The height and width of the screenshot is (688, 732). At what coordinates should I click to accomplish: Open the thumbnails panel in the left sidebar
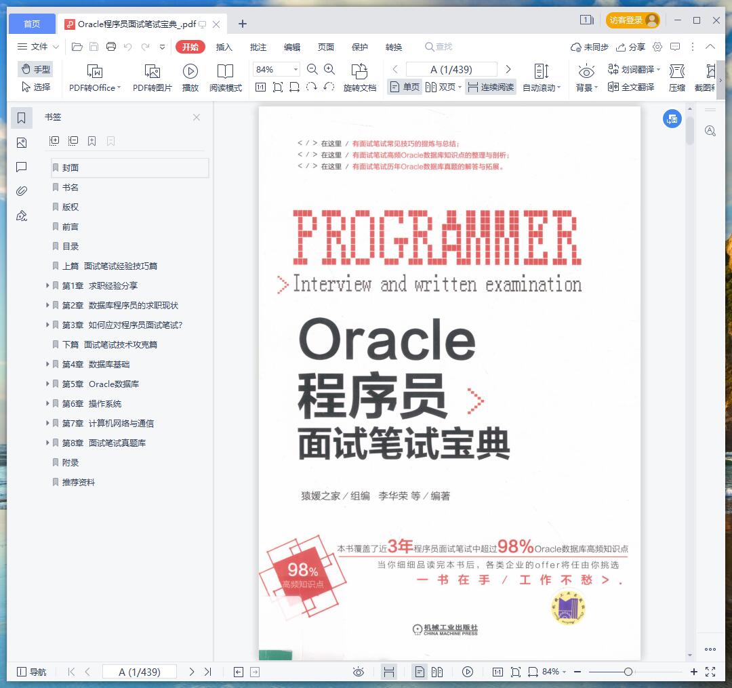[x=22, y=142]
